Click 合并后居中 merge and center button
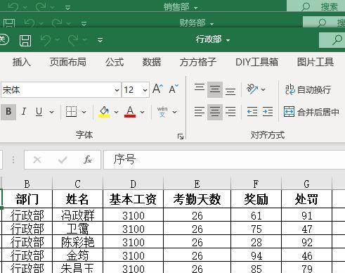Viewport: 345px width, 273px height. point(311,112)
